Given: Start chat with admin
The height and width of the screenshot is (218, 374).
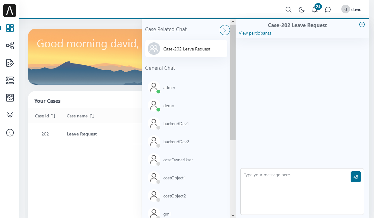Looking at the screenshot, I should tap(186, 88).
